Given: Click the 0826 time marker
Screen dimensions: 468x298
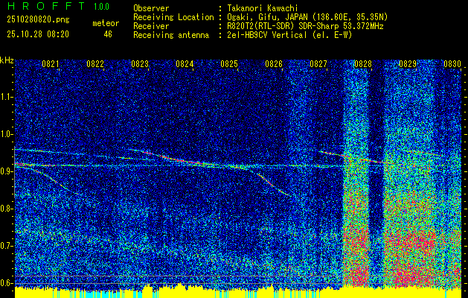Looking at the screenshot, I should click(274, 63).
